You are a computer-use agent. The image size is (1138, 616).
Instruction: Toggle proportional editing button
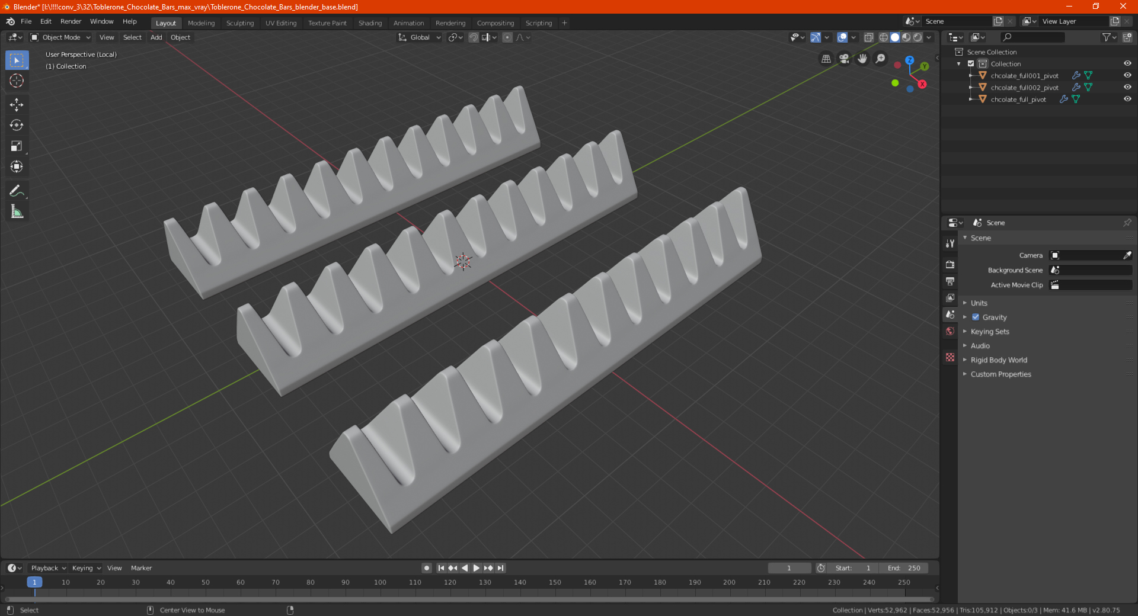[507, 37]
